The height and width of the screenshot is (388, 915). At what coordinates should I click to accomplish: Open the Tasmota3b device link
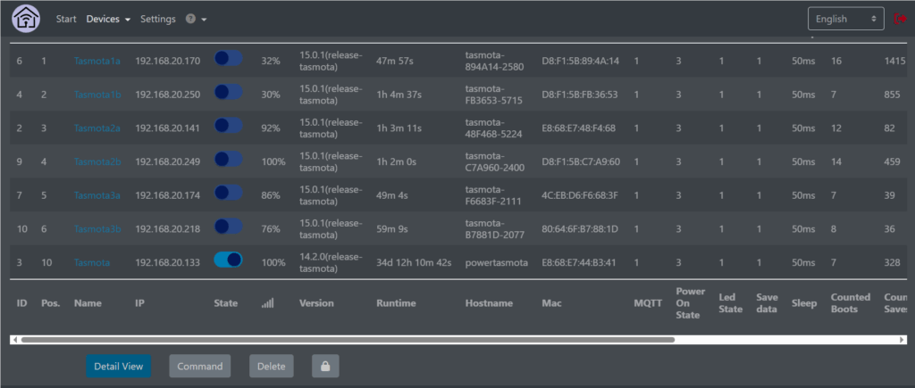click(97, 229)
